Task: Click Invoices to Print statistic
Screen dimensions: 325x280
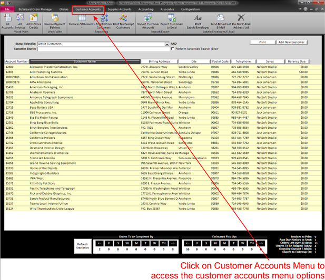Action: pyautogui.click(x=303, y=236)
